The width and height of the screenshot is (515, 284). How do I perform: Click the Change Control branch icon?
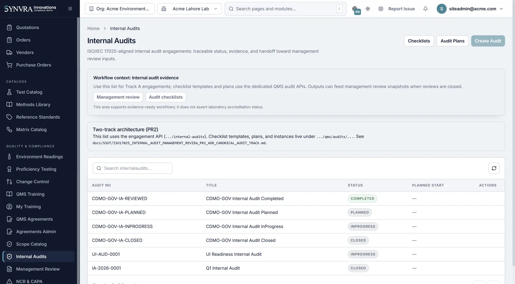(9, 182)
